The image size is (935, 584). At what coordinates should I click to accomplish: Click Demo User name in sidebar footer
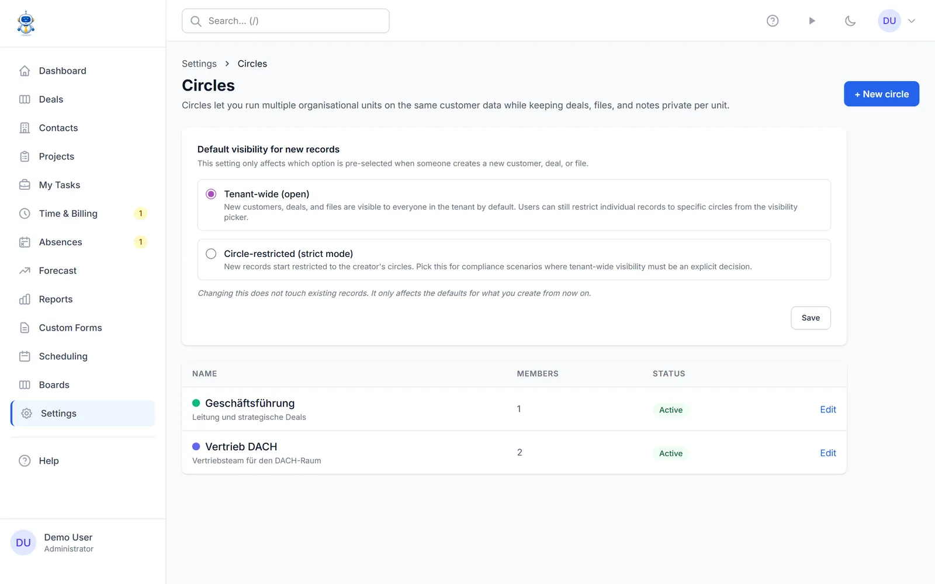click(x=68, y=537)
